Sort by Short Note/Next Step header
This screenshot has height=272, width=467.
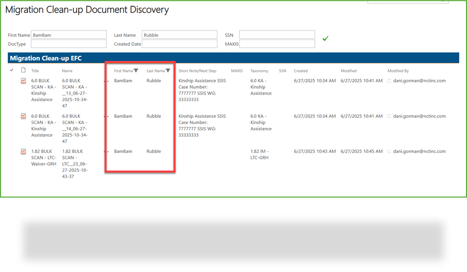click(x=197, y=71)
